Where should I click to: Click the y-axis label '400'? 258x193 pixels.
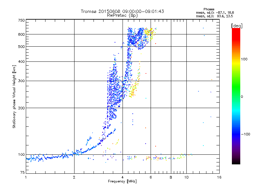coord(21,62)
